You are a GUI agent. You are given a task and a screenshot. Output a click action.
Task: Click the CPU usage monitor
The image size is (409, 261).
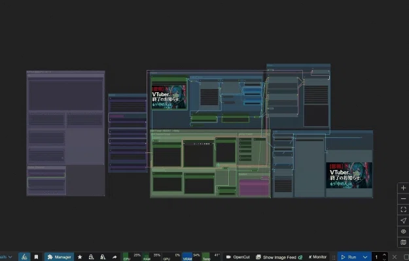(132, 257)
